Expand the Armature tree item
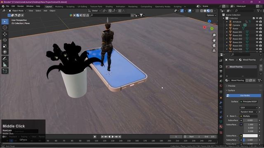Screen dimensions: 264x148 pos(227,22)
